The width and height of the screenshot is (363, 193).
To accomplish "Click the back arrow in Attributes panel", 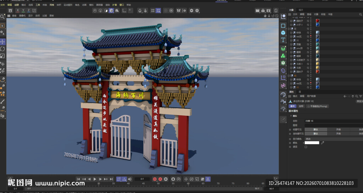I will [x=345, y=96].
